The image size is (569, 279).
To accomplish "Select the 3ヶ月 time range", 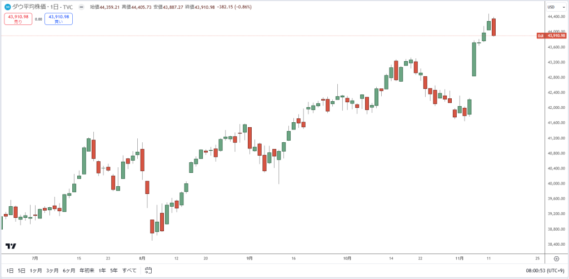I will tap(52, 270).
